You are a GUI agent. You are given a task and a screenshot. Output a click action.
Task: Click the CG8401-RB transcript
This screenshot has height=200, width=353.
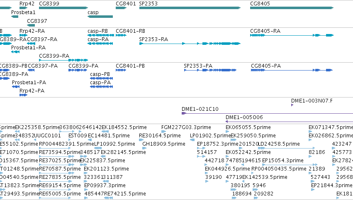coord(130,31)
